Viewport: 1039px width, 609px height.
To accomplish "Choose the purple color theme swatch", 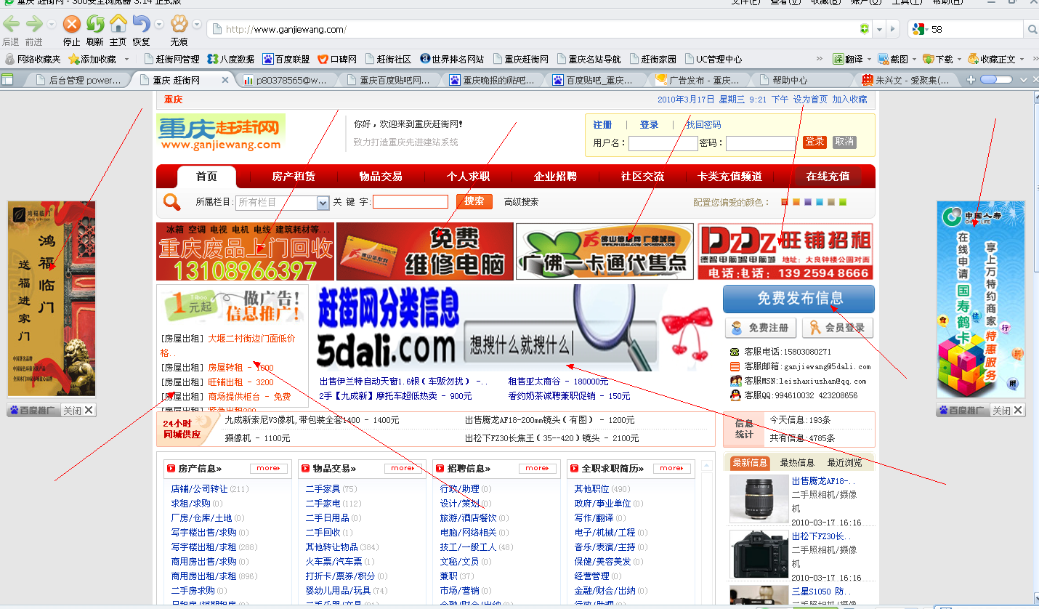I will [x=808, y=202].
